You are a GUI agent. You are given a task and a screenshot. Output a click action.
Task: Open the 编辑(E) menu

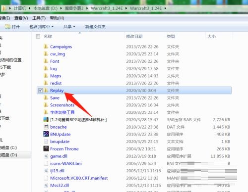point(4,18)
